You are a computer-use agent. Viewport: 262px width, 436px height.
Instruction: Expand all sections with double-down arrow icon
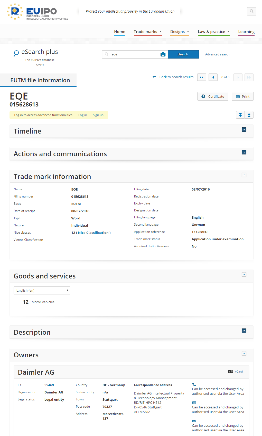[x=240, y=115]
